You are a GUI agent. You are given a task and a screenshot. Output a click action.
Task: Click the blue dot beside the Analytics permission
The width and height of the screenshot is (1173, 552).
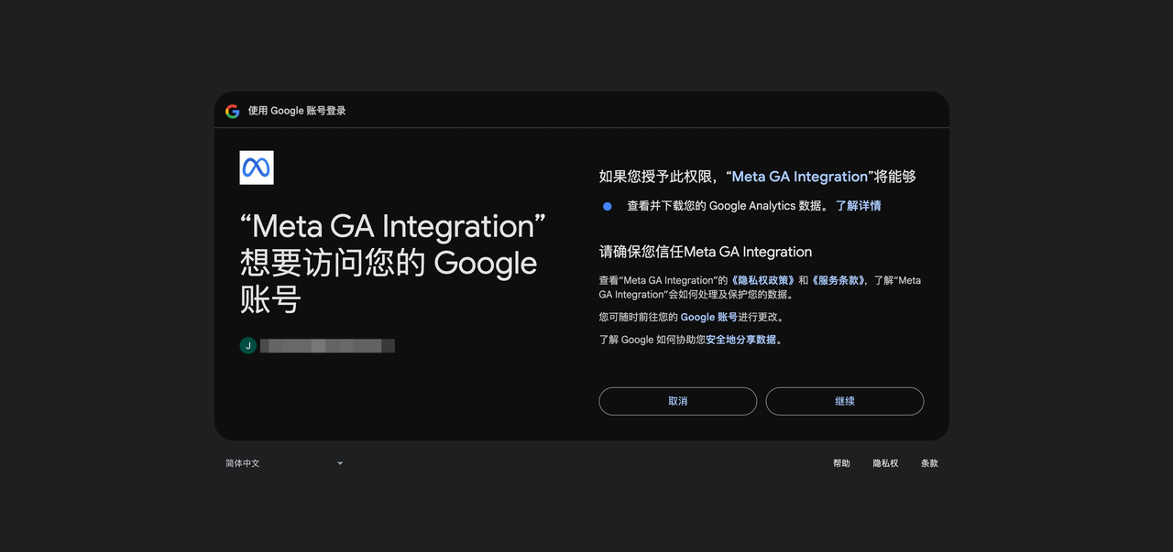pyautogui.click(x=607, y=206)
